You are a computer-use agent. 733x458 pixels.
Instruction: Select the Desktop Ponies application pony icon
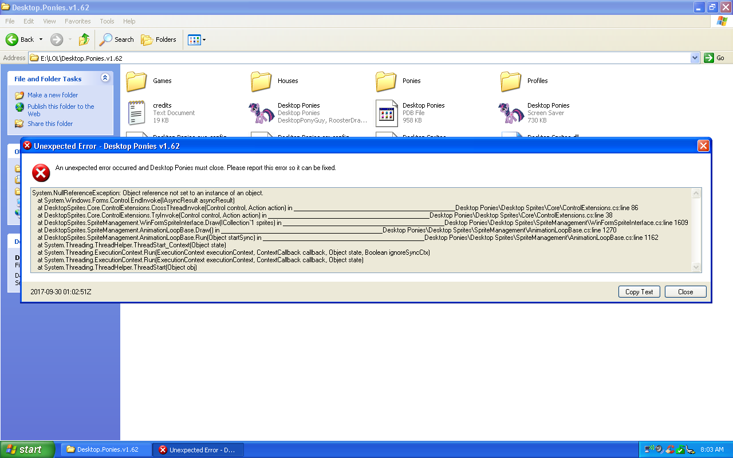click(x=262, y=113)
